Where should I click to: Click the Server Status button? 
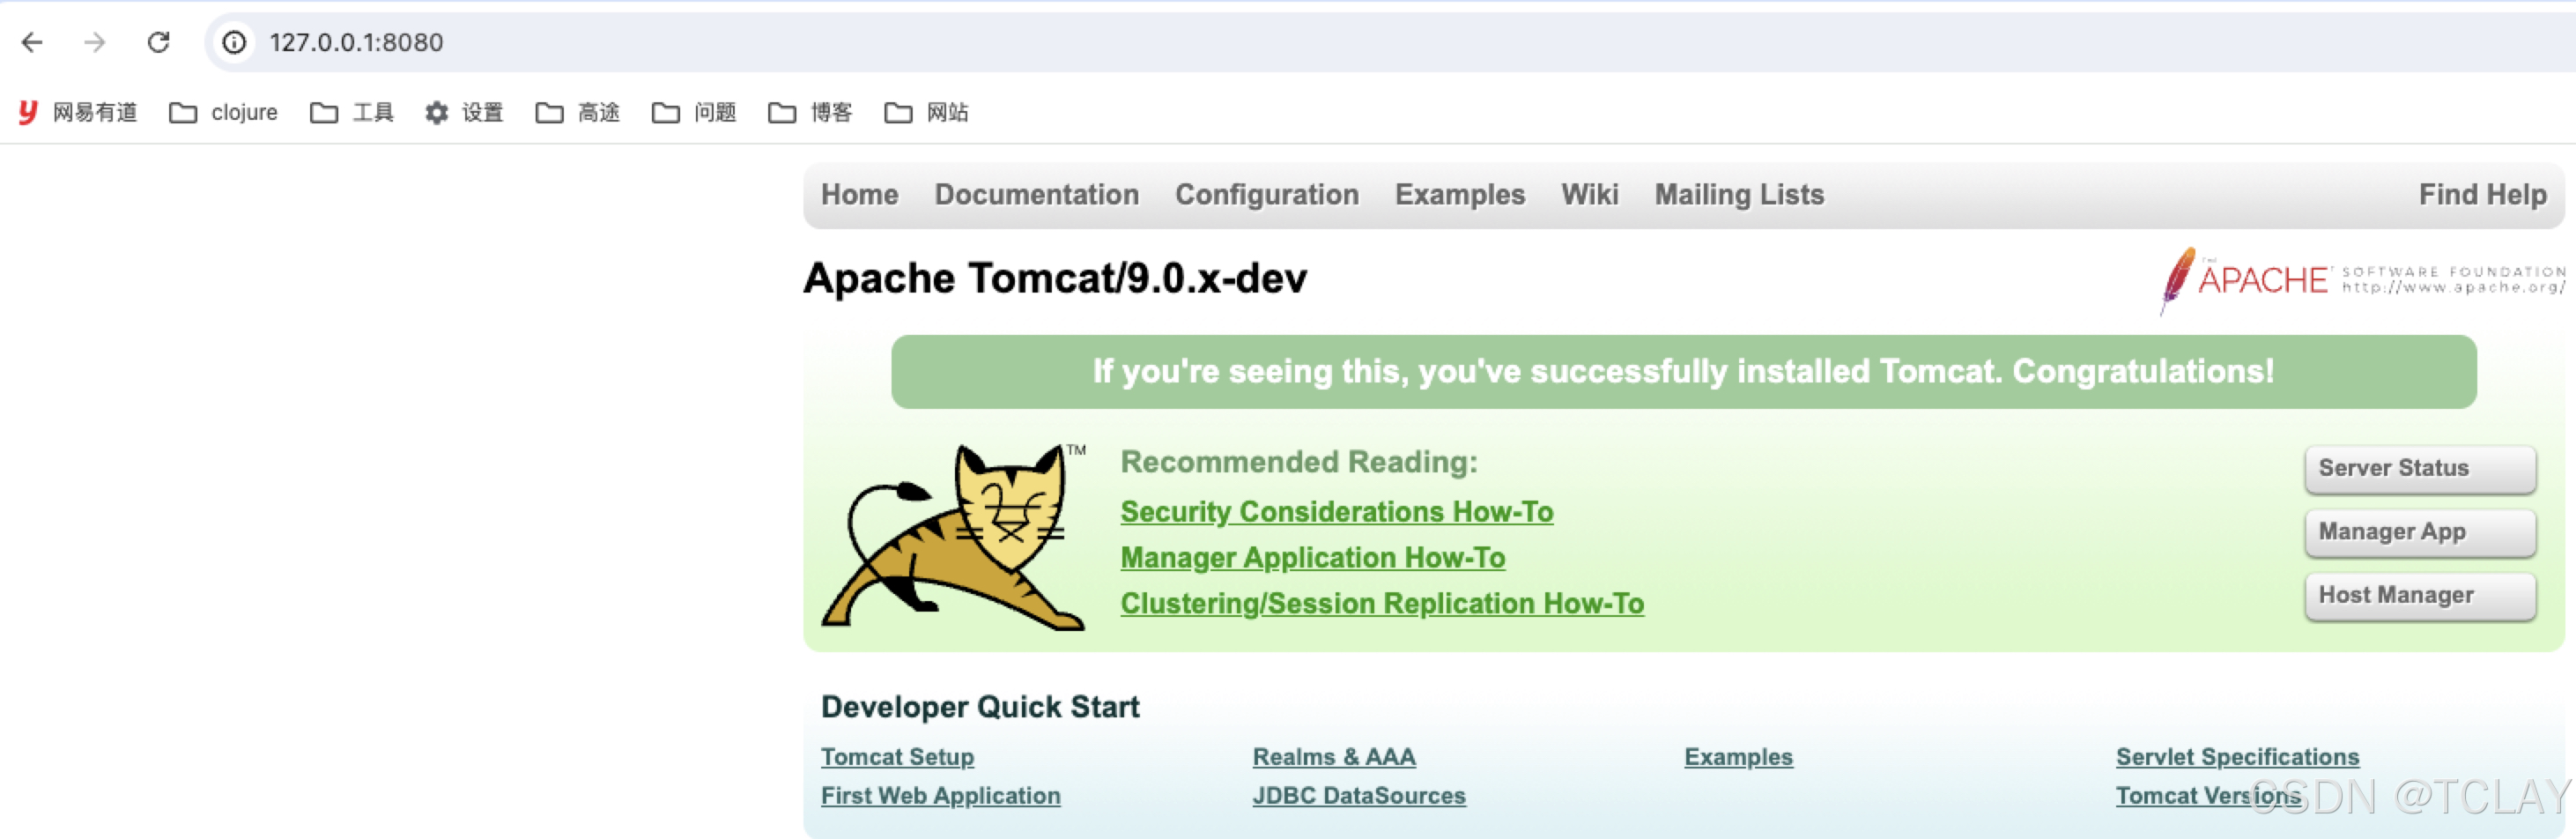[2419, 468]
